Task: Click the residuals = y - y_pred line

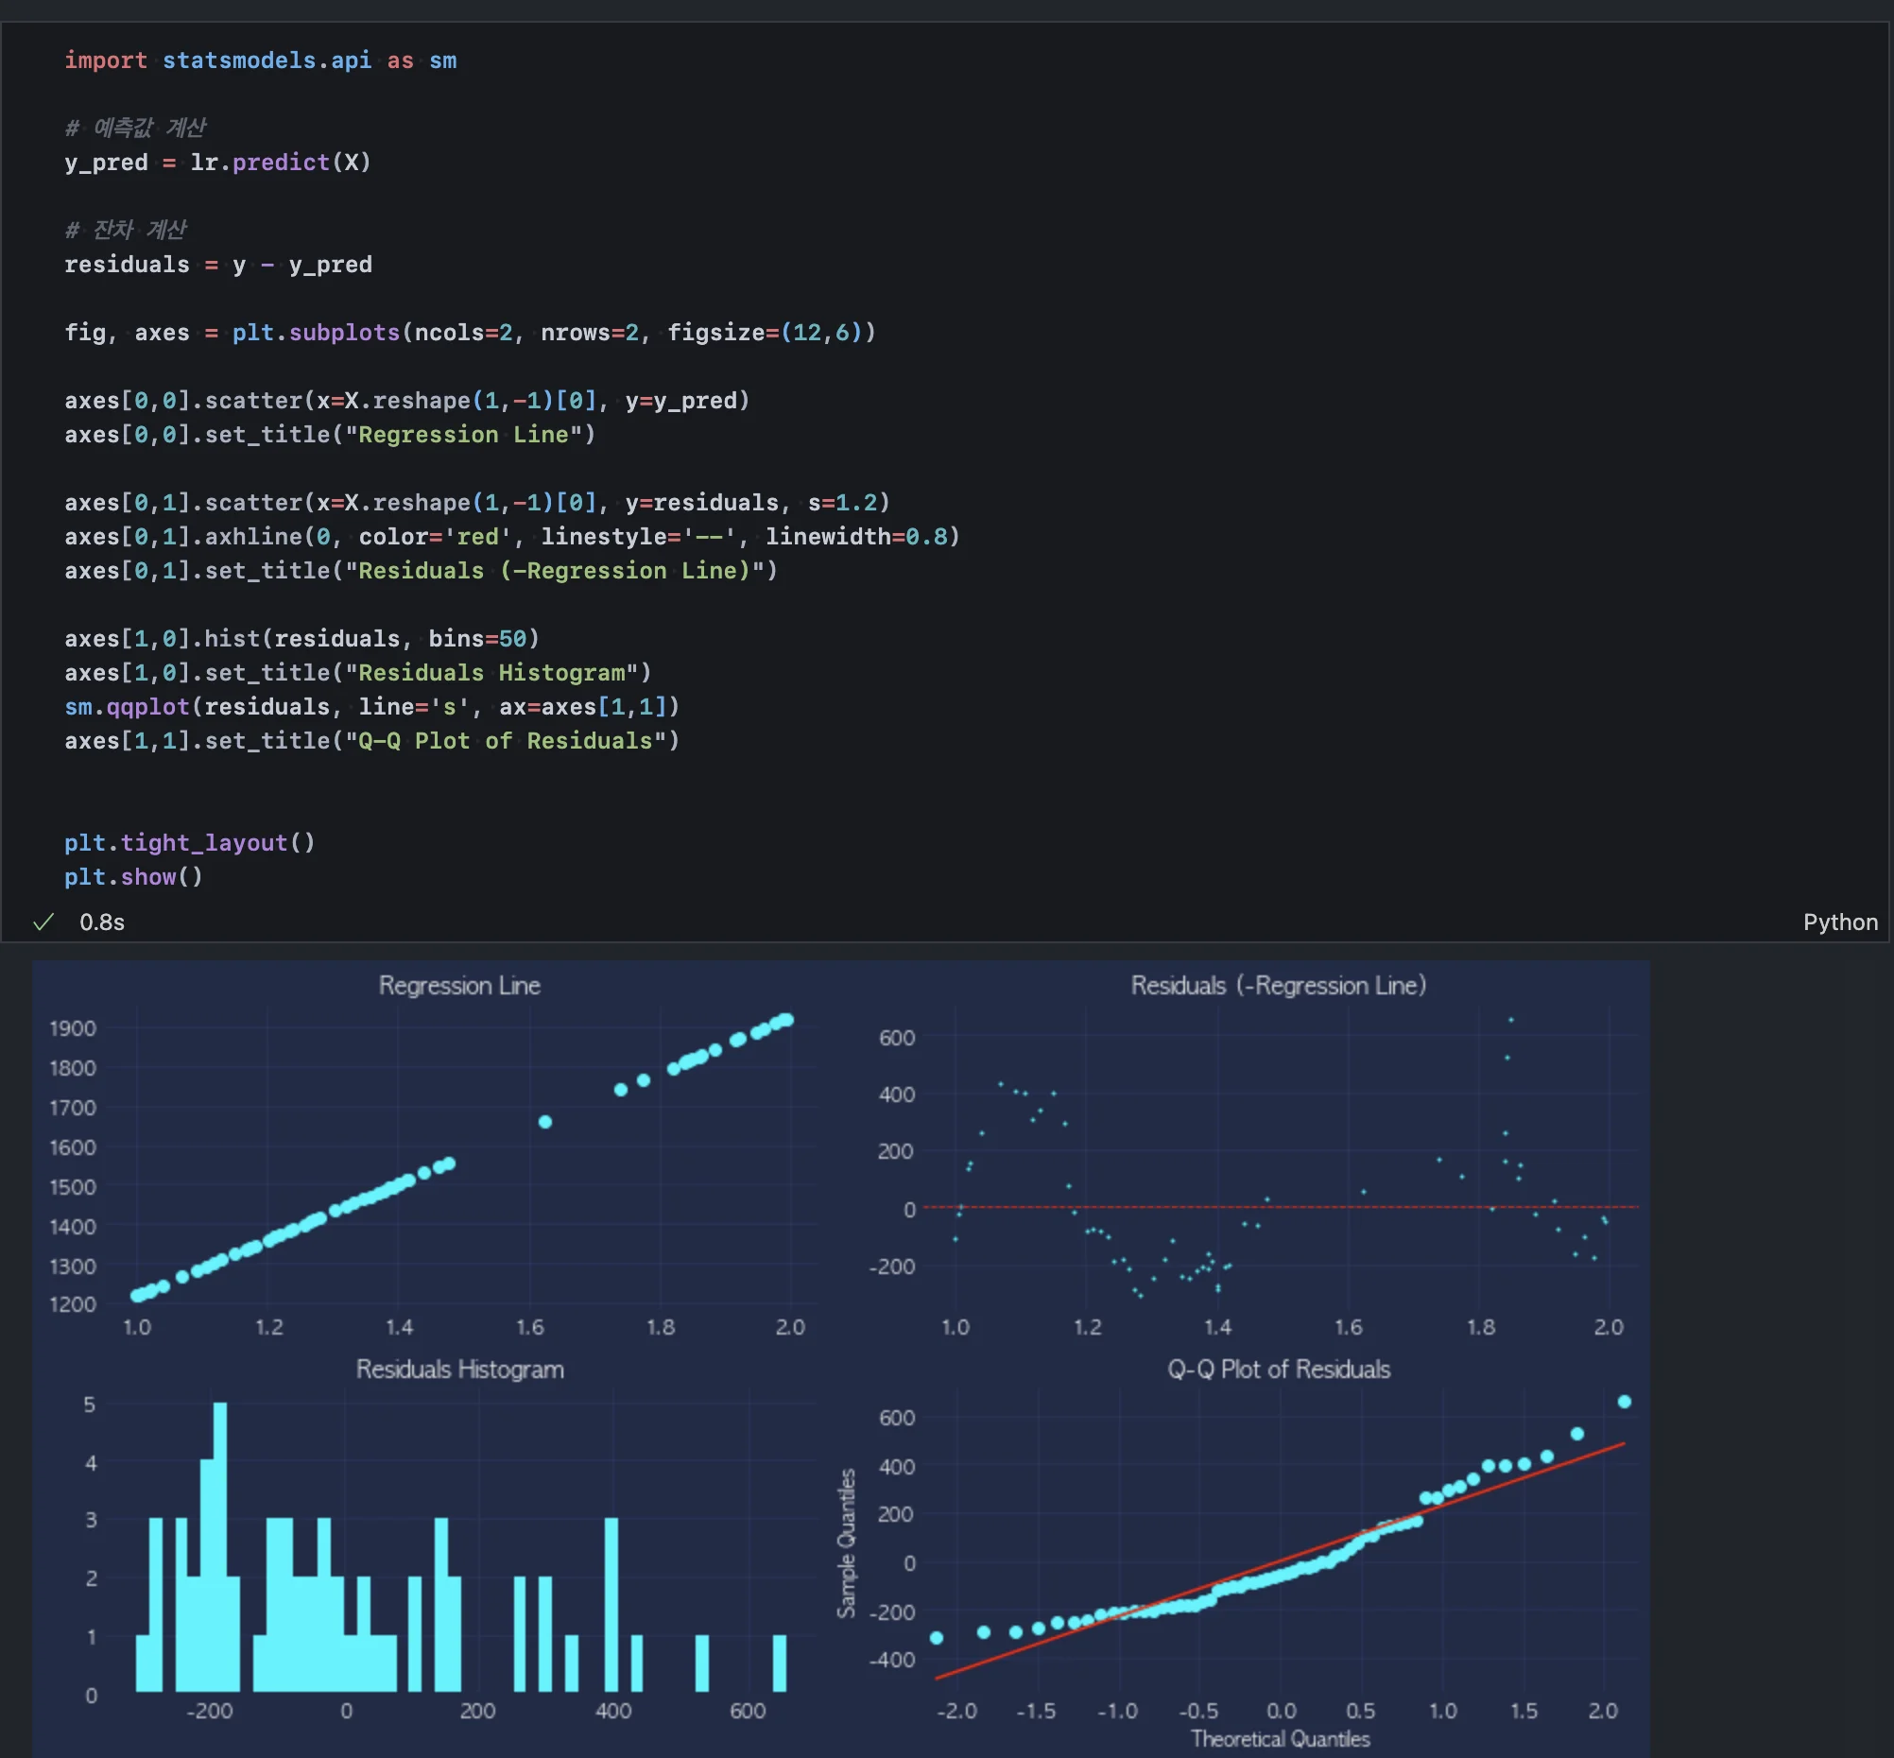Action: point(217,265)
